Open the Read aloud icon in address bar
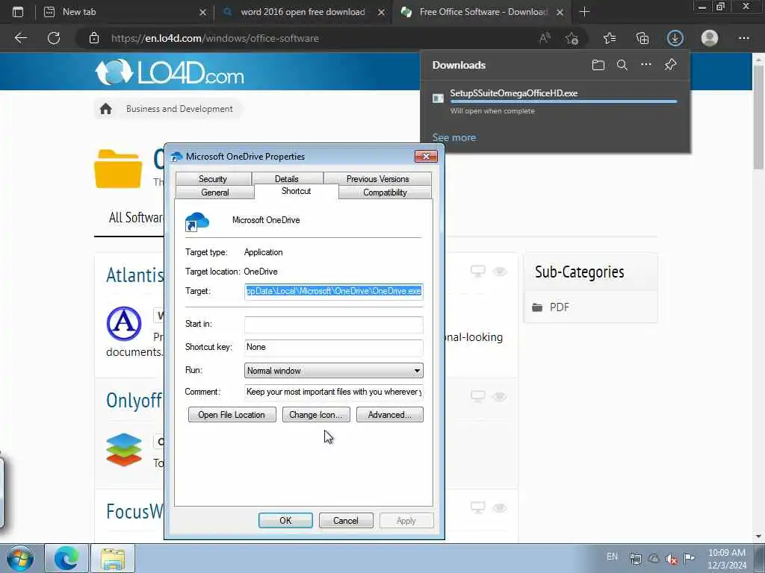The width and height of the screenshot is (765, 573). pyautogui.click(x=545, y=38)
